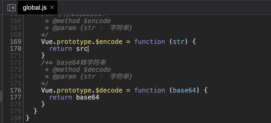Set breakpoint on line number 176
The height and width of the screenshot is (123, 271).
coord(16,90)
